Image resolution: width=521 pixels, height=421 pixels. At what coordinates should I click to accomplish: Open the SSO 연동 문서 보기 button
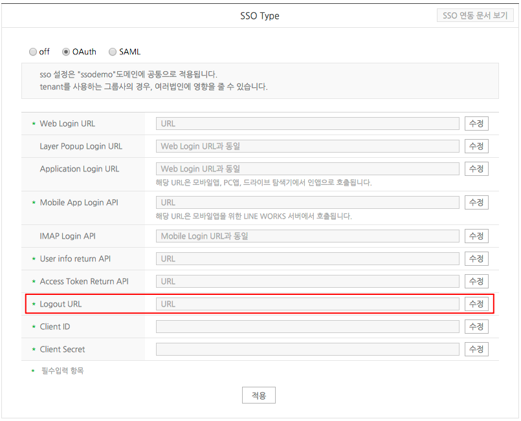tap(475, 16)
